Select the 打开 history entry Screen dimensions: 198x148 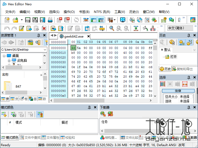173,57
